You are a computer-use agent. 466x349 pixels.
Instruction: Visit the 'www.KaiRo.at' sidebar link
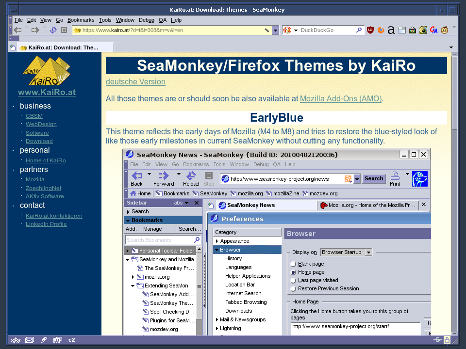click(x=47, y=92)
